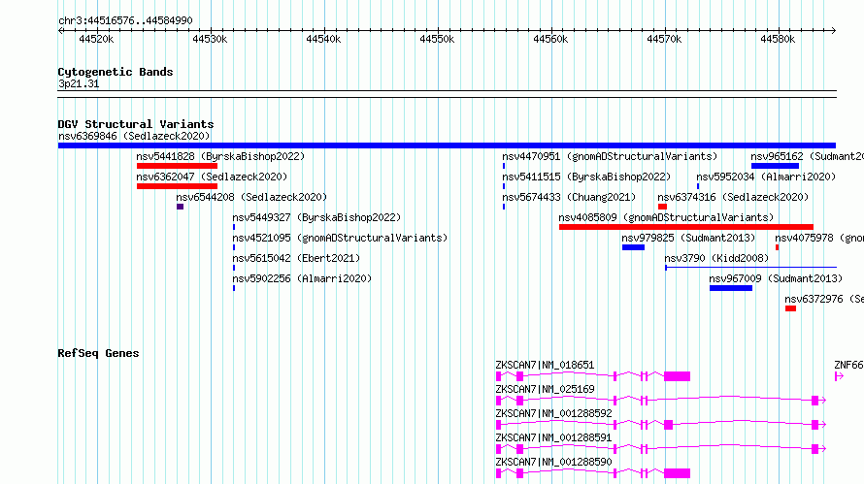Screen dimensions: 864x484
Task: Select variant nsv3790 (Kidd2008) label
Action: [716, 258]
